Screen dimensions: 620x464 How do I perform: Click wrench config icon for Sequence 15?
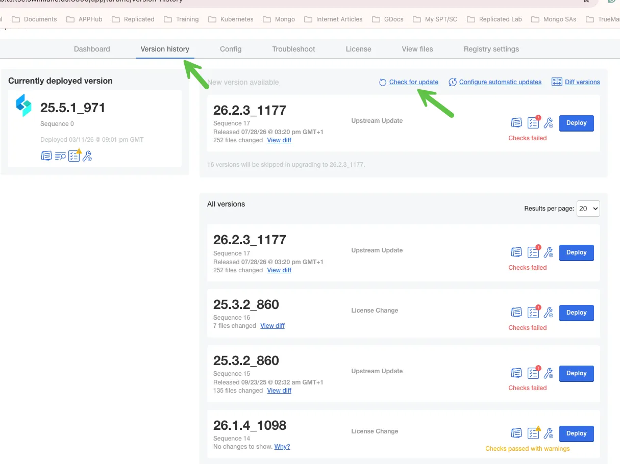pos(549,373)
